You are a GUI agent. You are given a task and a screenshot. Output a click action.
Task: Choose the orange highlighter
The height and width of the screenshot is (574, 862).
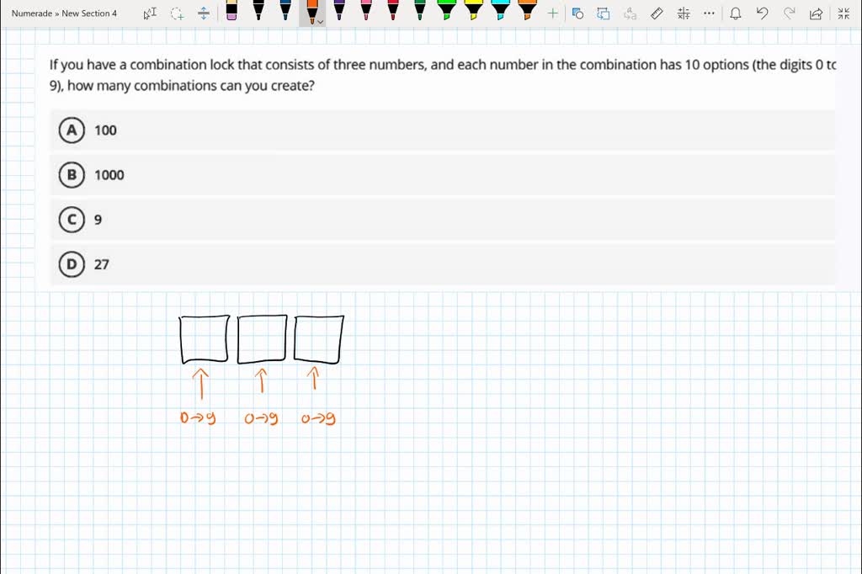(x=527, y=10)
